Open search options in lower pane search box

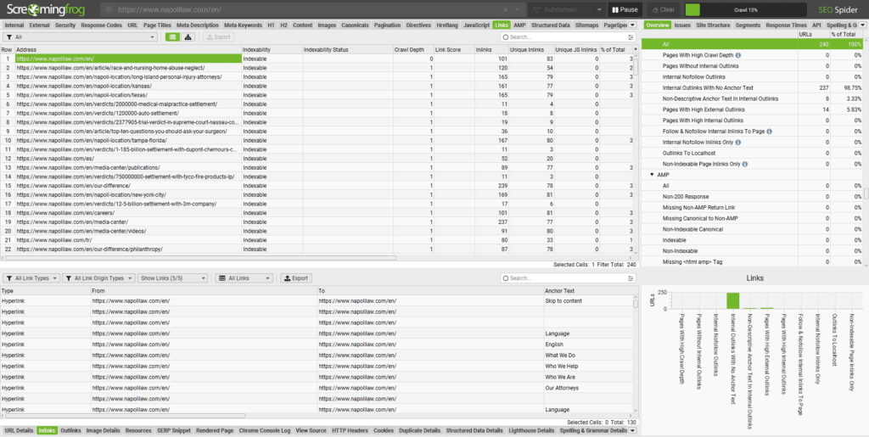(x=631, y=278)
